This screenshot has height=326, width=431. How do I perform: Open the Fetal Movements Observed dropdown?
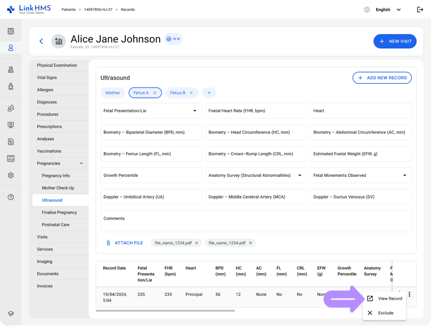point(404,175)
